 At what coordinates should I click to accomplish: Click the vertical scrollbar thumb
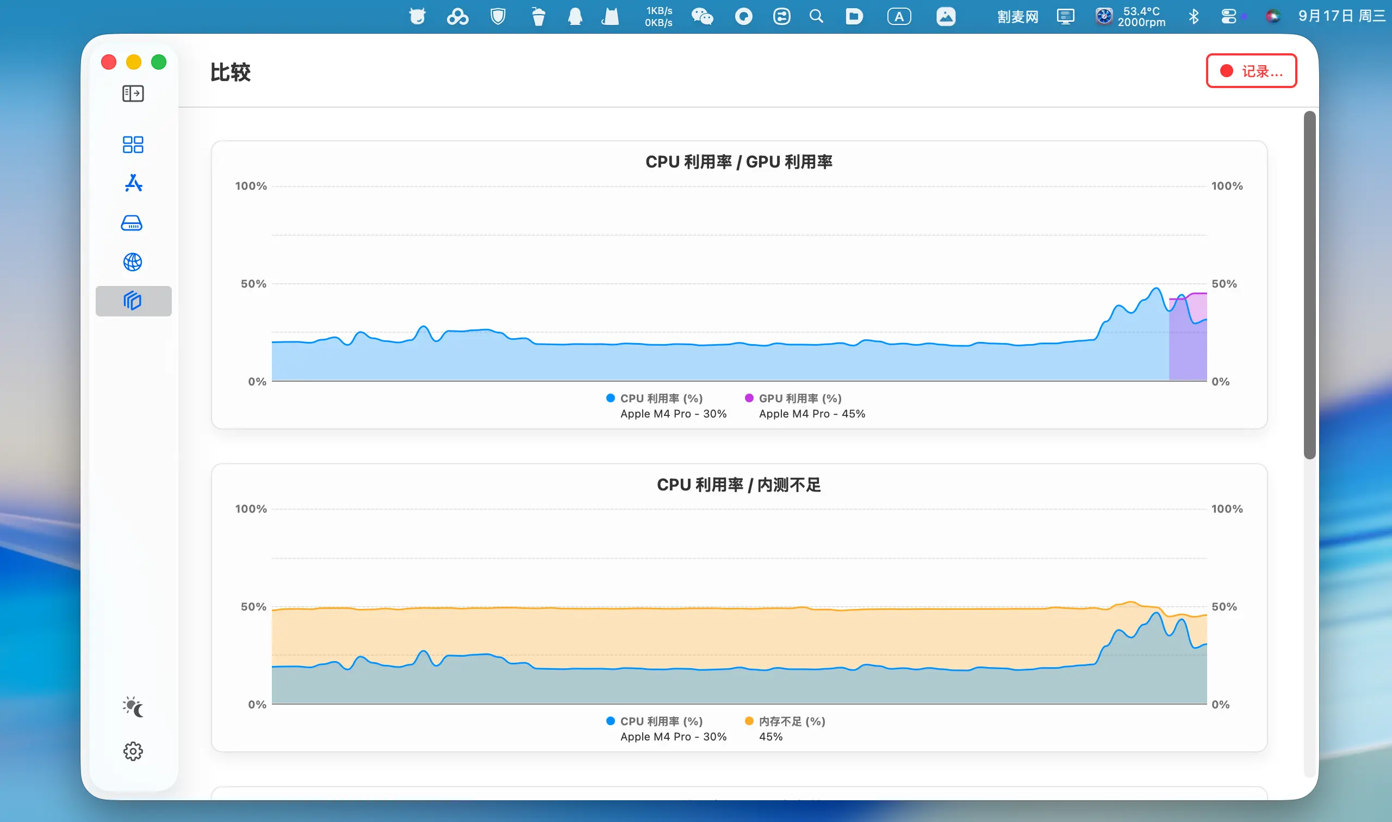[1309, 285]
